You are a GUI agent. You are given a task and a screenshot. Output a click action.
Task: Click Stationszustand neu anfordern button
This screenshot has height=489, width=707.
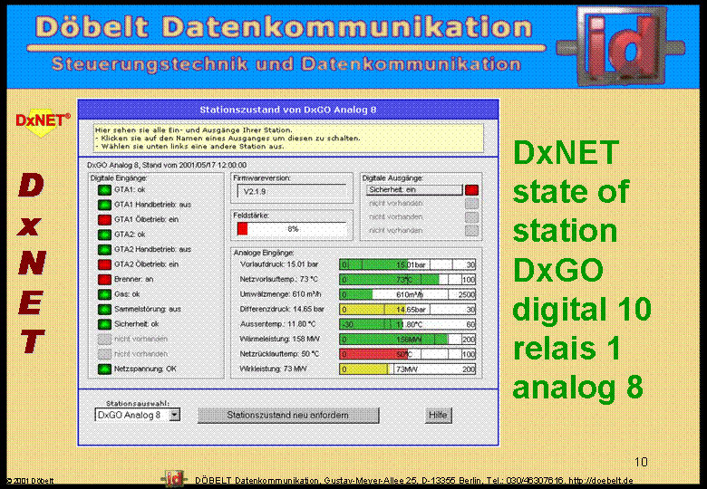coord(288,415)
